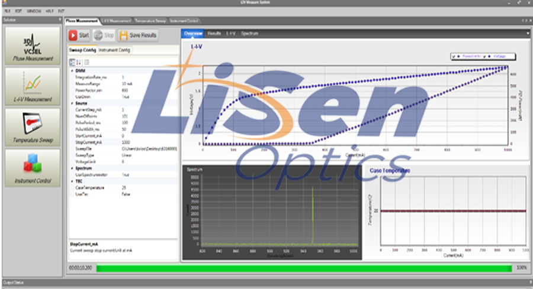Click the Spectrum plot area

pyautogui.click(x=280, y=210)
